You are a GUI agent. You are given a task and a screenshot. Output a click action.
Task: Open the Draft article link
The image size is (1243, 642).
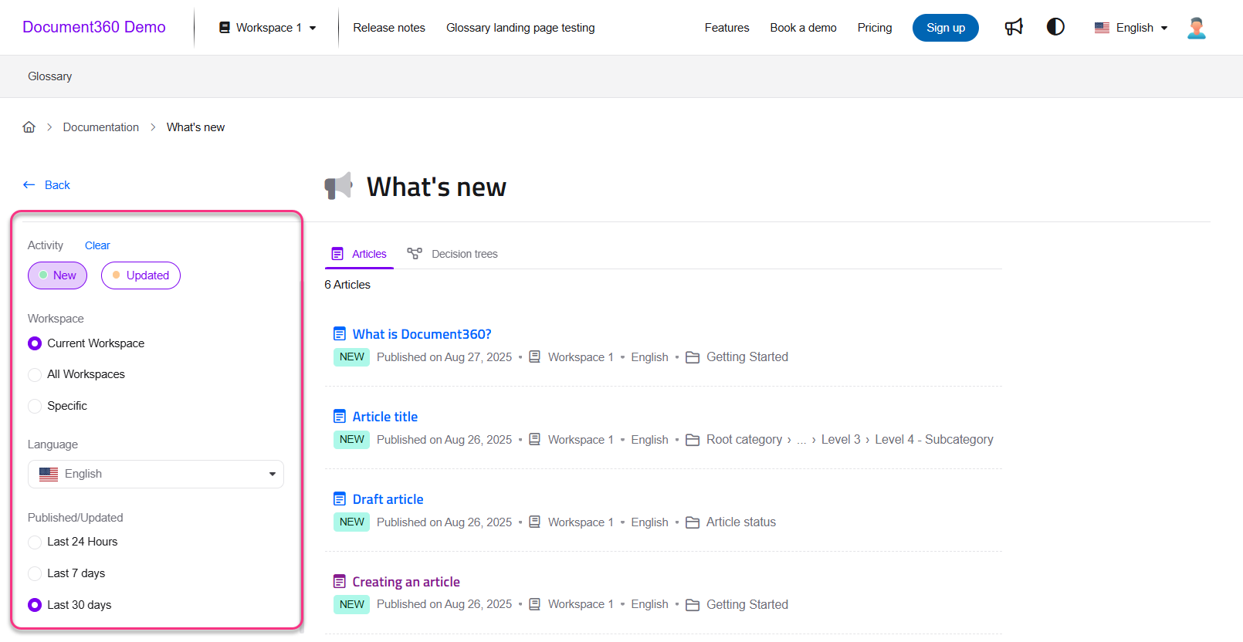(388, 499)
